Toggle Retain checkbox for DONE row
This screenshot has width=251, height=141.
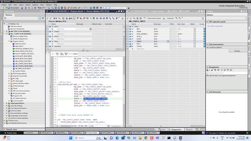click(195, 39)
